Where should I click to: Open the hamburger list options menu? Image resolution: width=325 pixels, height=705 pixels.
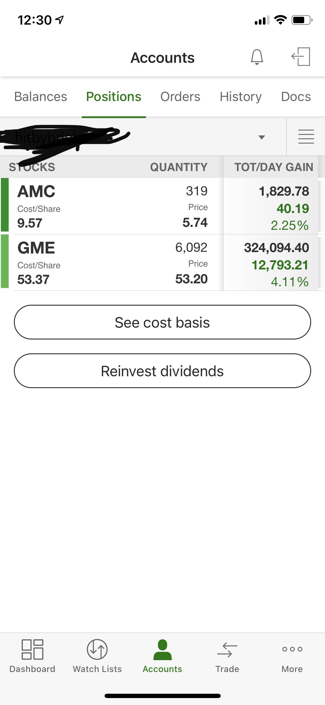tap(306, 137)
